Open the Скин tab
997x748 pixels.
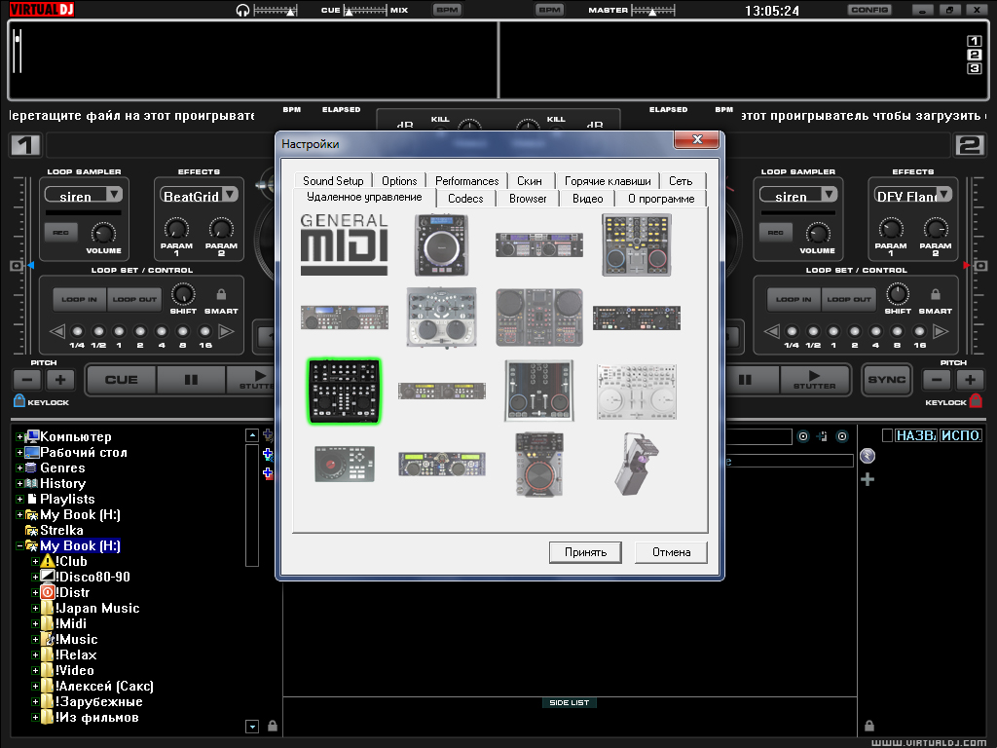tap(530, 180)
